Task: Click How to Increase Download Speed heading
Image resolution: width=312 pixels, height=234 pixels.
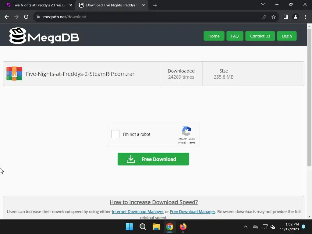Action: (154, 202)
